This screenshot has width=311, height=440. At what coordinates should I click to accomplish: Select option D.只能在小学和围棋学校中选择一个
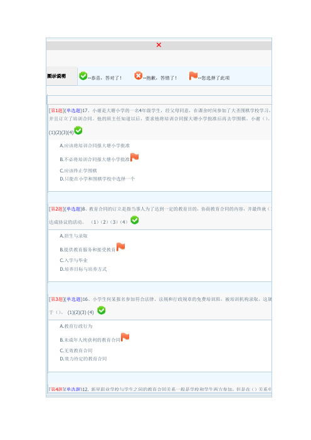(x=97, y=179)
